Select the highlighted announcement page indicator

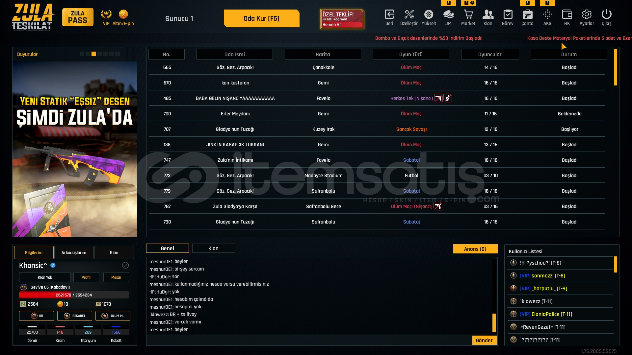94,54
